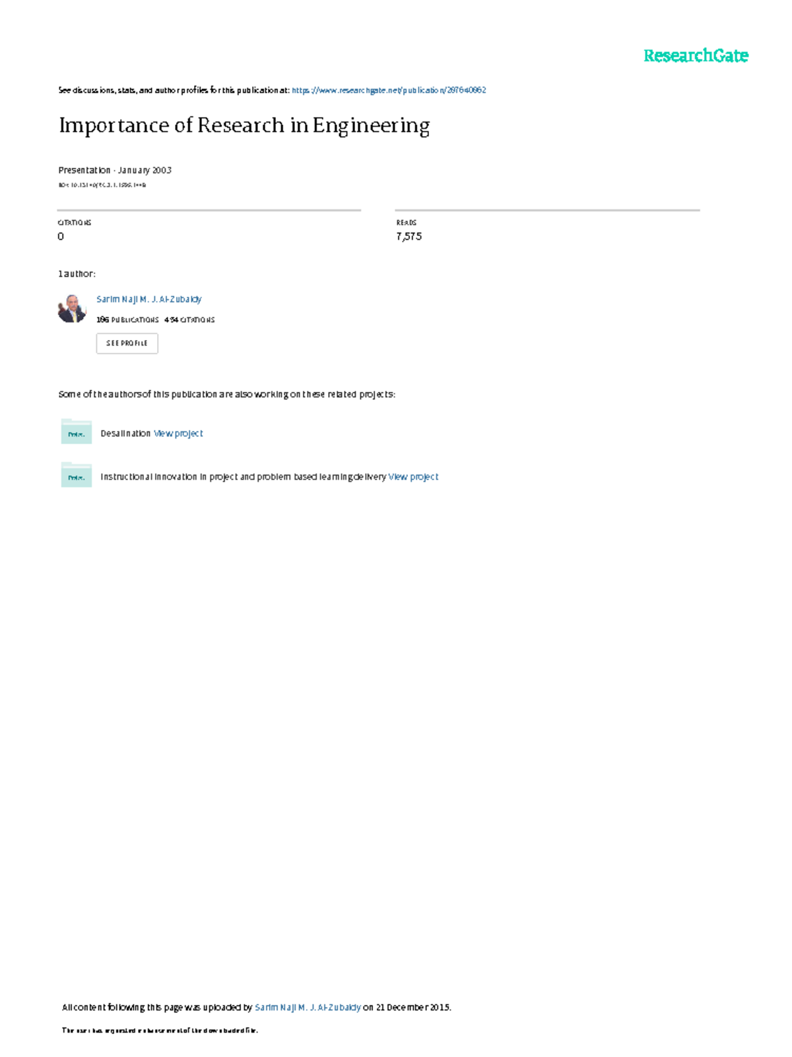This screenshot has width=792, height=1057.
Task: Click the Instructional innovation project title text
Action: [243, 476]
